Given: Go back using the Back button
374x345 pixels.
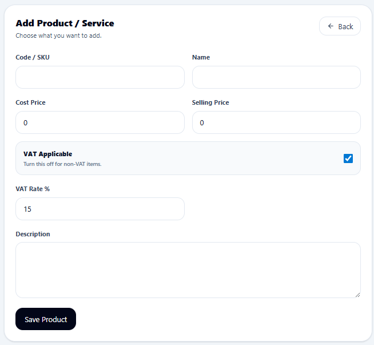Looking at the screenshot, I should point(340,26).
